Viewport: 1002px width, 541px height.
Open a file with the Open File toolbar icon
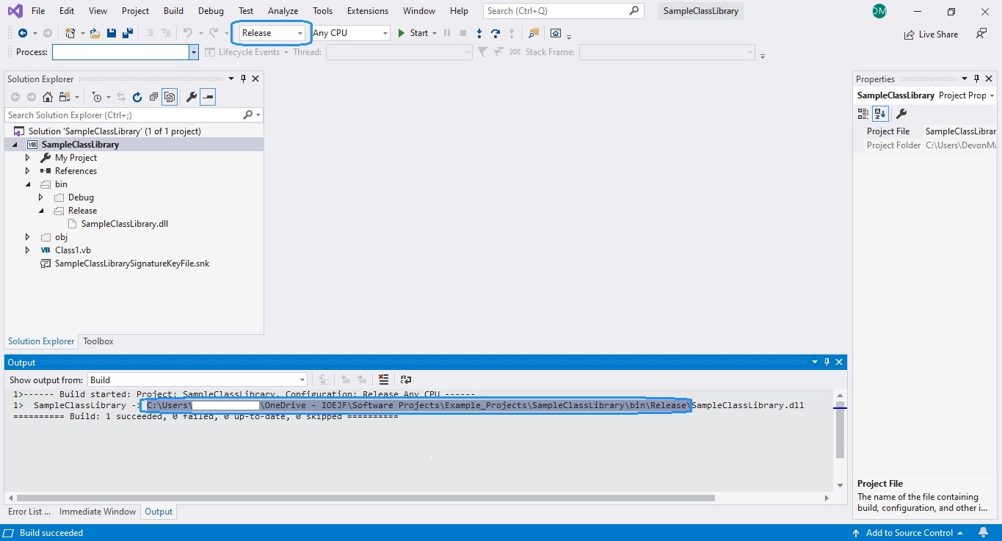pos(95,32)
